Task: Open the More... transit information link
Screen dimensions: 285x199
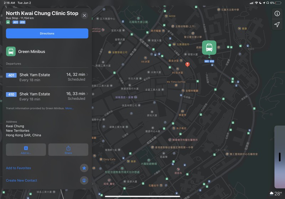Action: [69, 108]
